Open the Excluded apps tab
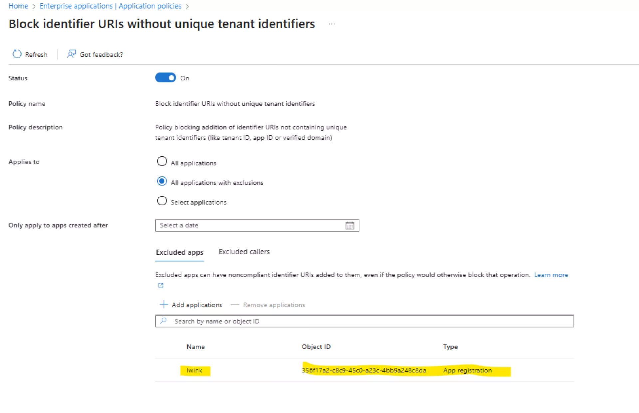639x413 pixels. click(x=179, y=253)
